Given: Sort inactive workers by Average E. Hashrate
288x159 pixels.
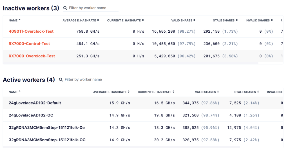Looking at the screenshot, I should click(81, 21).
